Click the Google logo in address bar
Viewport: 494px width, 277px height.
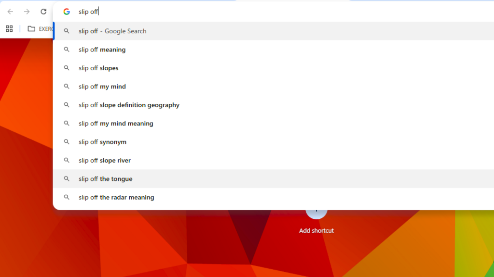[x=67, y=12]
